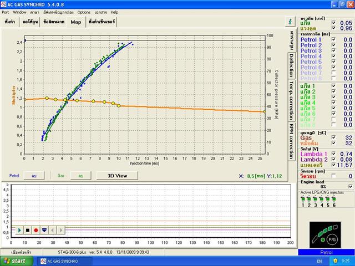Click the black stop button

[28, 229]
